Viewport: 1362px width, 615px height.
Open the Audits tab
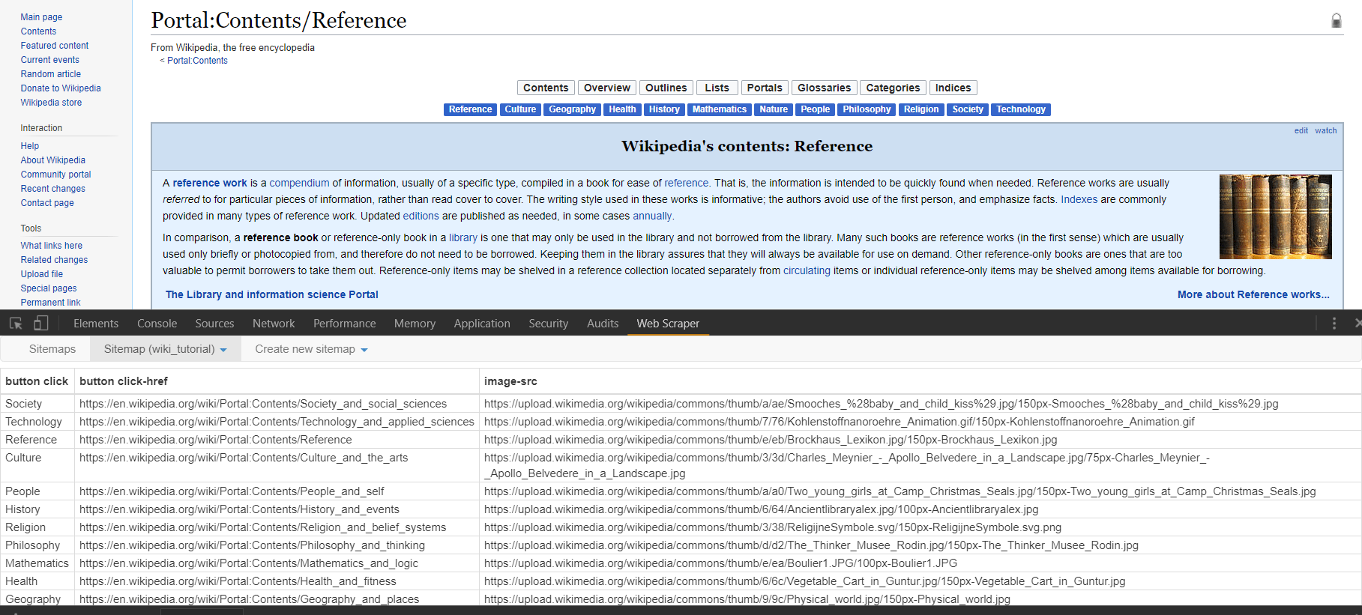pos(603,324)
